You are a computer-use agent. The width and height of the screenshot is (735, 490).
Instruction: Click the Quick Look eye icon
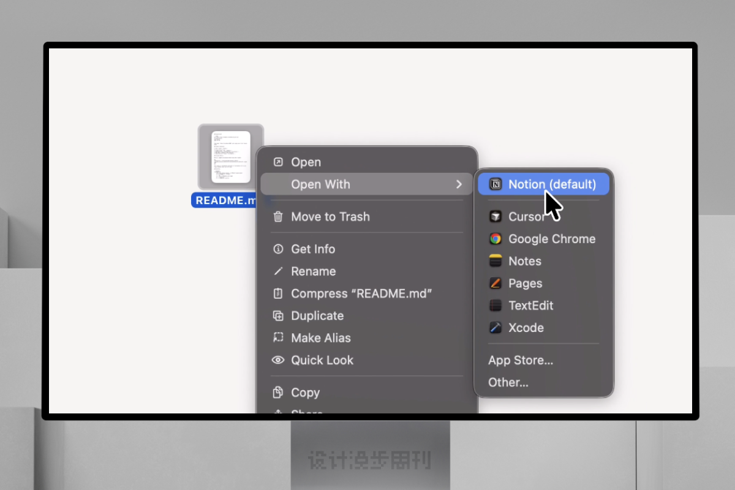click(278, 360)
